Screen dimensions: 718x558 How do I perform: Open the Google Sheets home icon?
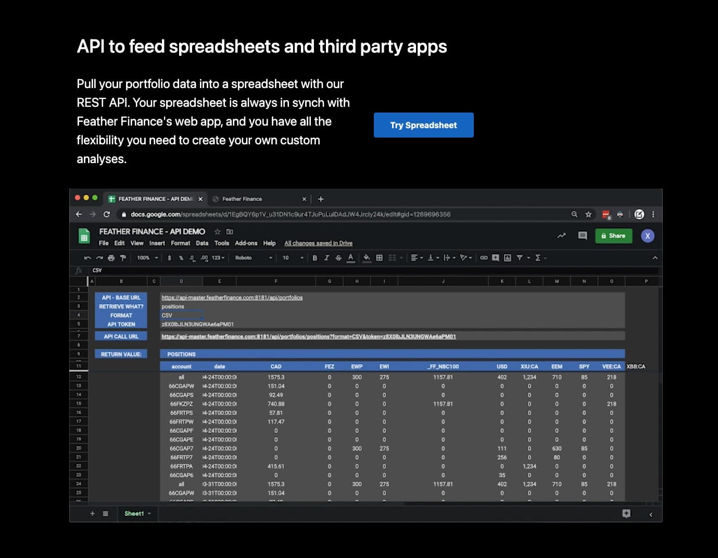[84, 236]
